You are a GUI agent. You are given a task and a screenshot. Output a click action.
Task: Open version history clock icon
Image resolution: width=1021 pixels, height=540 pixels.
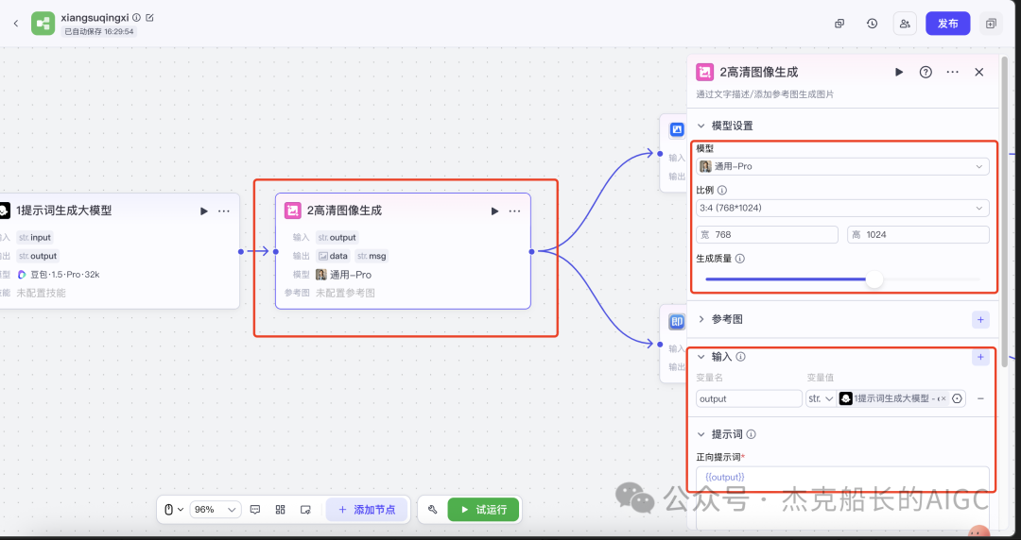[872, 24]
